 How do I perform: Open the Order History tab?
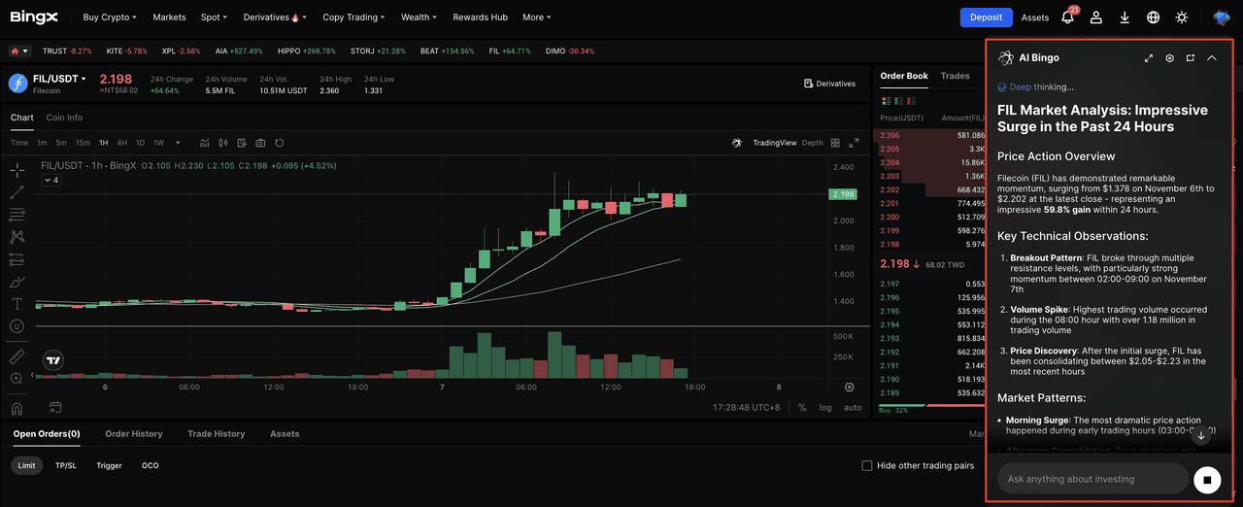(134, 434)
